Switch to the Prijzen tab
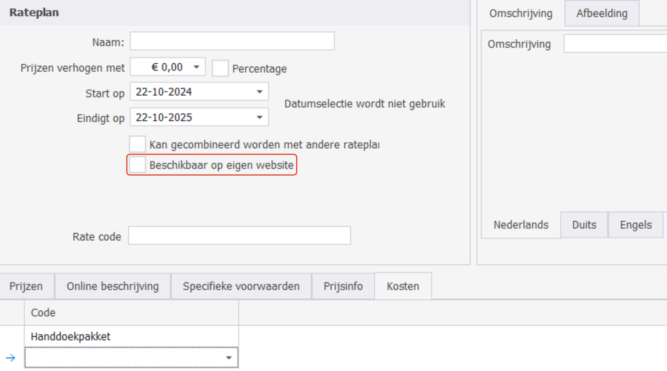This screenshot has height=371, width=667. [x=26, y=286]
